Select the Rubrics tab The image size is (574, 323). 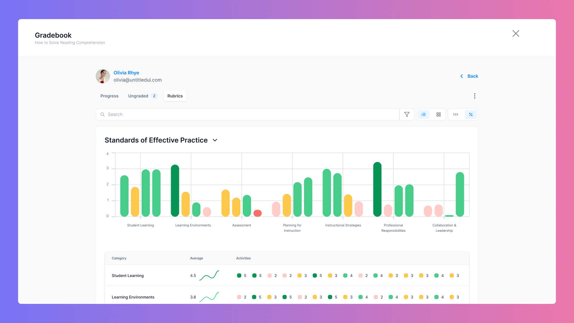click(x=175, y=96)
